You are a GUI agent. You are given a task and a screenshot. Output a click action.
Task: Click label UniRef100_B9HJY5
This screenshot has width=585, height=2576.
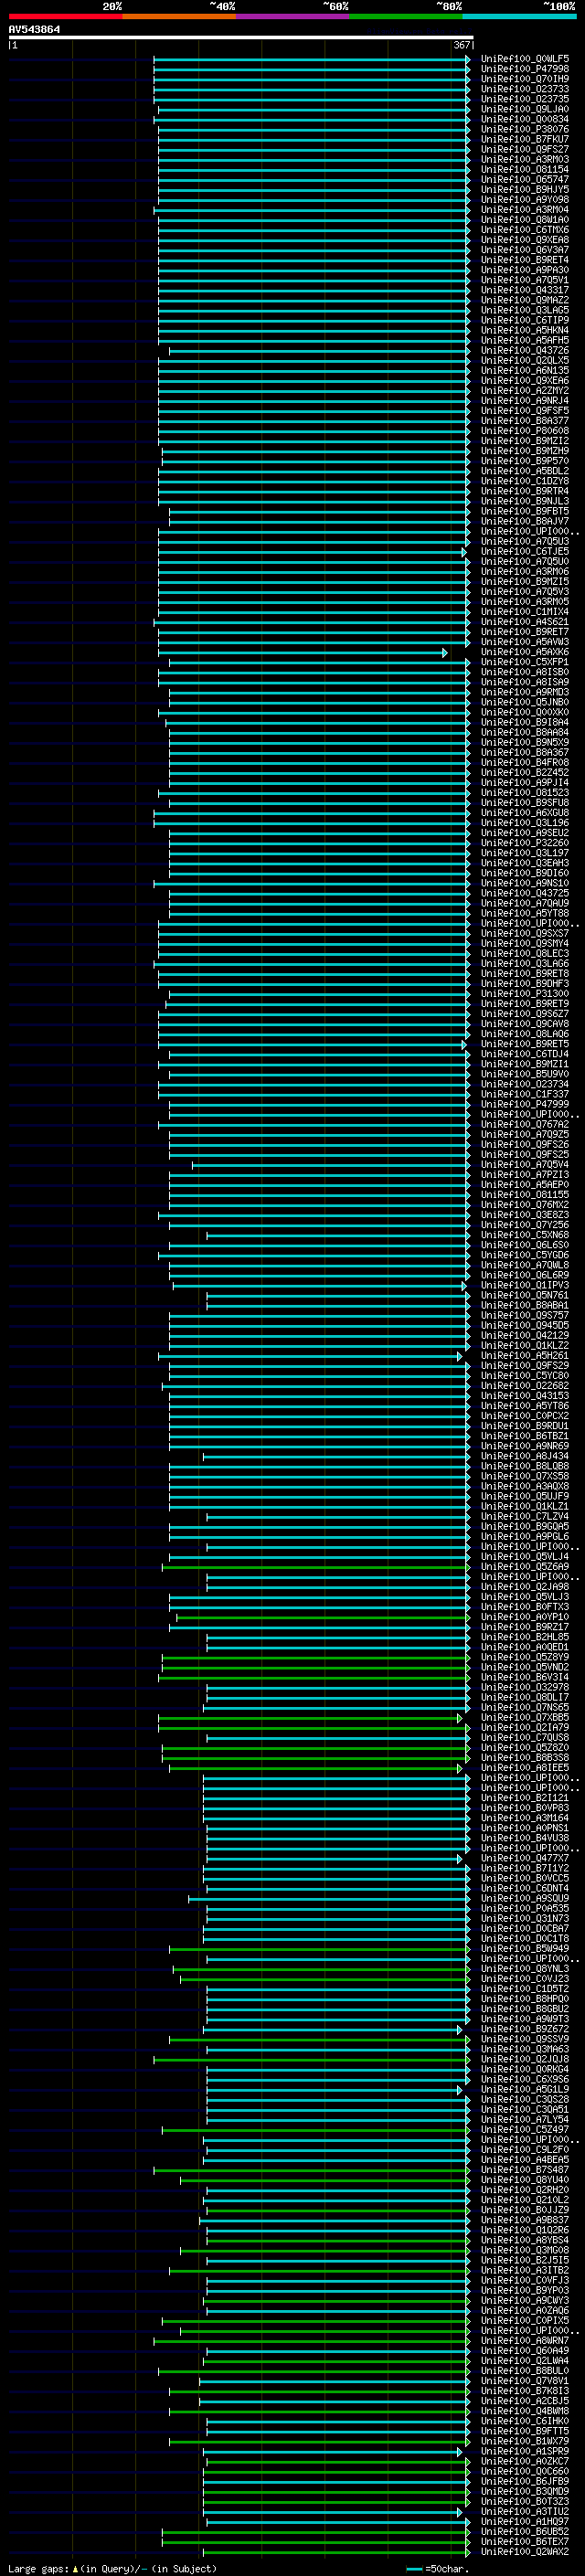525,189
